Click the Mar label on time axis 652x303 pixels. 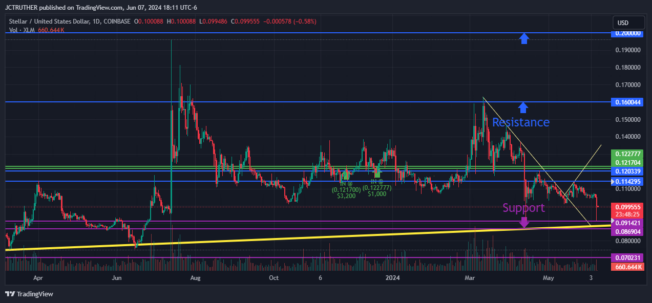pos(470,278)
